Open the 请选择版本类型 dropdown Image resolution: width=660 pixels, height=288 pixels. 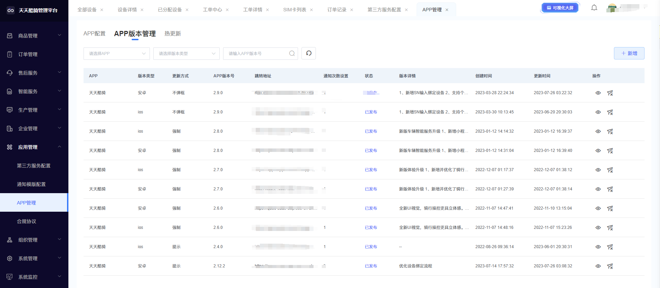[x=186, y=53]
